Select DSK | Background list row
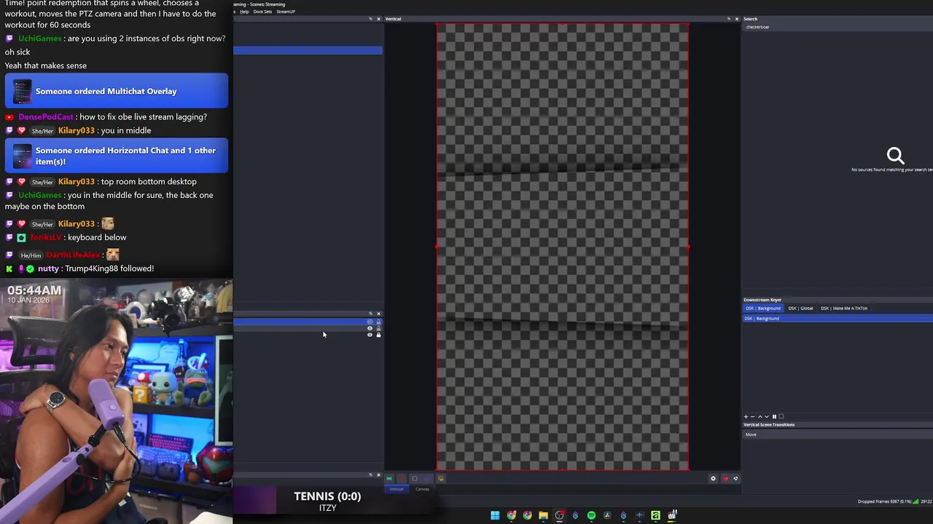933x524 pixels. pyautogui.click(x=838, y=318)
